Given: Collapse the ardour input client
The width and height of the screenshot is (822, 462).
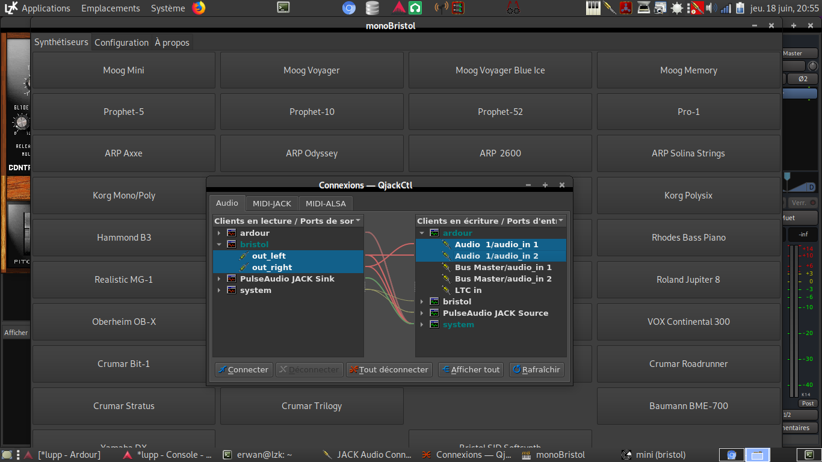Looking at the screenshot, I should point(422,233).
